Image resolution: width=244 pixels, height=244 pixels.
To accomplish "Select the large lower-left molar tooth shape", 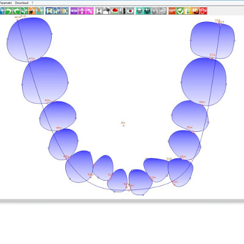I will (x=45, y=81).
